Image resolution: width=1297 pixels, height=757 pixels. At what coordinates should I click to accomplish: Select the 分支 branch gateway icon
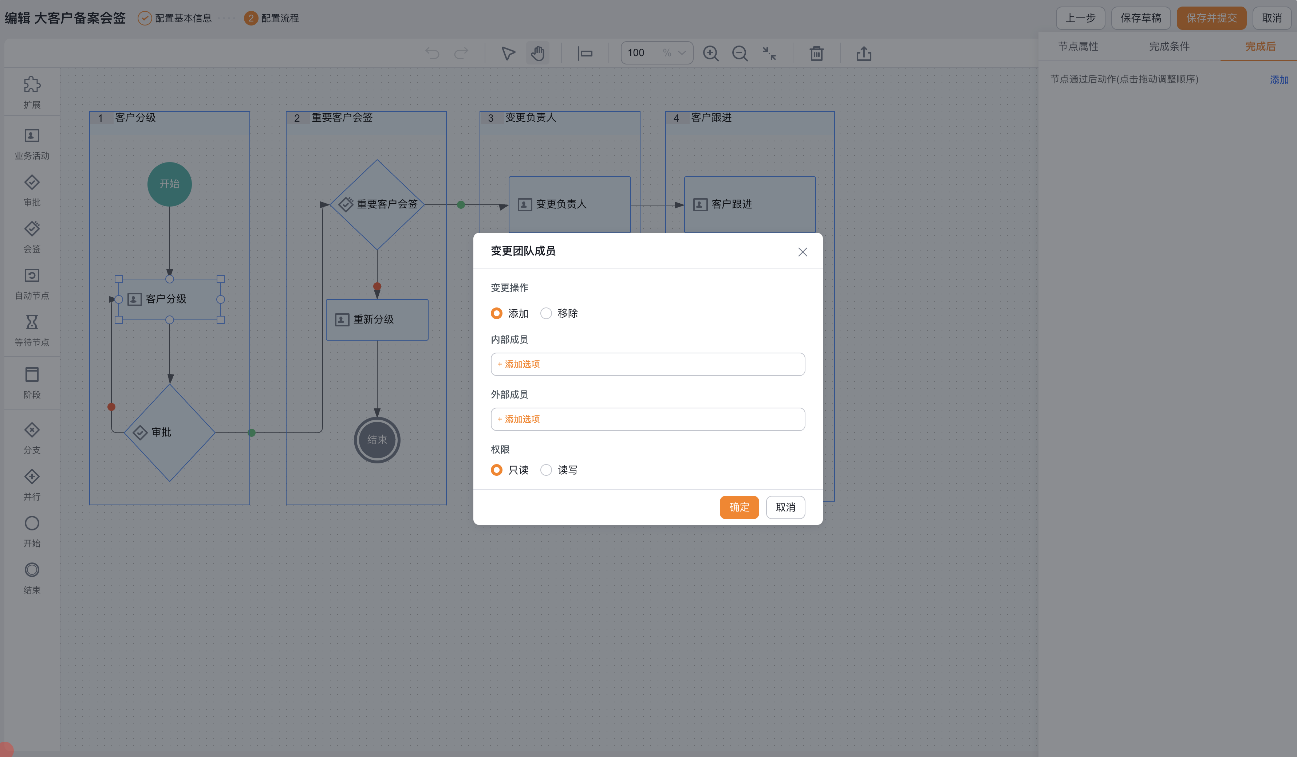[32, 430]
